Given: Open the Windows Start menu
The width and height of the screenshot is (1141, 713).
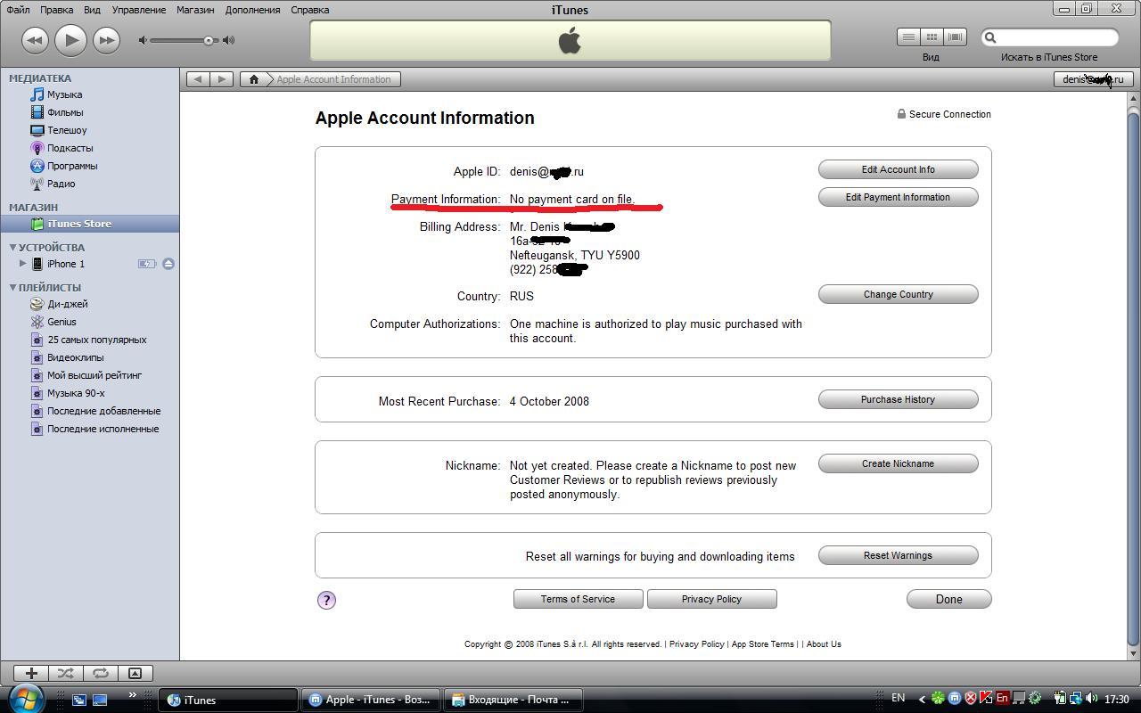Looking at the screenshot, I should coord(26,698).
